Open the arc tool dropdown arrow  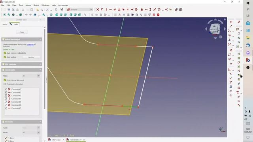[233, 32]
